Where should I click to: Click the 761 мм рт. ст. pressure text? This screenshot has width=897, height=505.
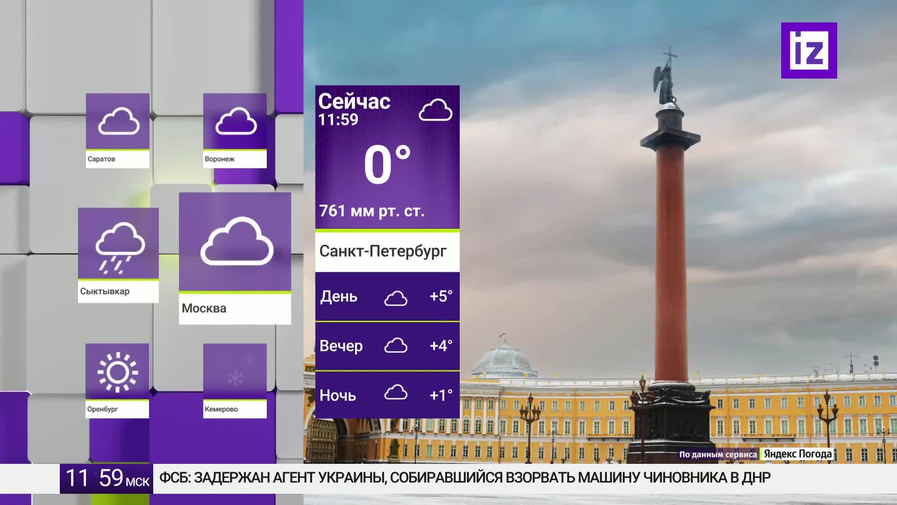[372, 211]
